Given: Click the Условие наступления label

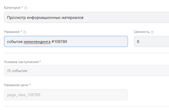Looking at the screenshot, I should click(x=21, y=62).
